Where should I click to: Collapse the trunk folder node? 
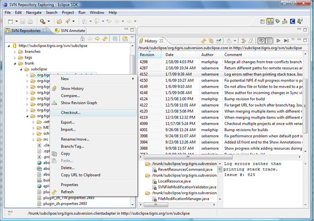click(15, 63)
